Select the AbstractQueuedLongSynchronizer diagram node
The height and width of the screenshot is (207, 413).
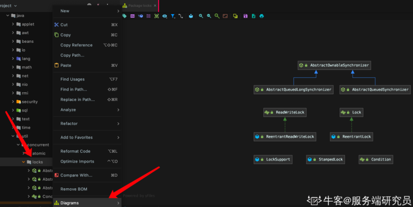coord(293,90)
